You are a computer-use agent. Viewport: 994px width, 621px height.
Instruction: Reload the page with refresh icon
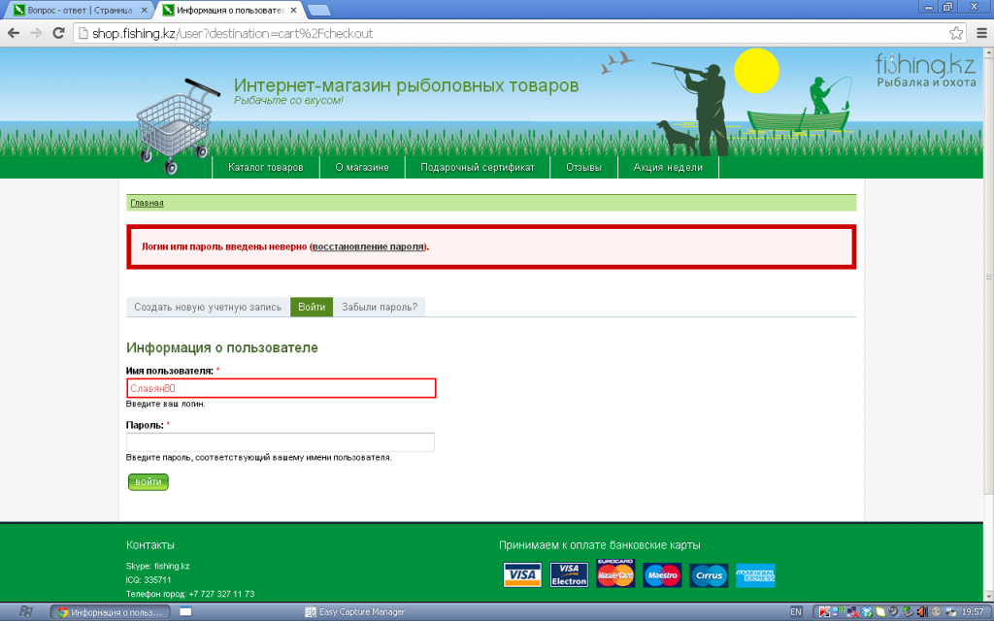(58, 33)
